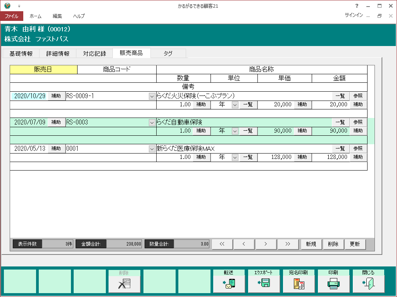Expand product code dropdown for RS-0009-1
Screen dimensions: 397x297
coord(152,96)
